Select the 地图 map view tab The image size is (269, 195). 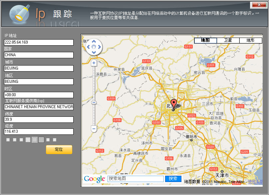pos(205,40)
